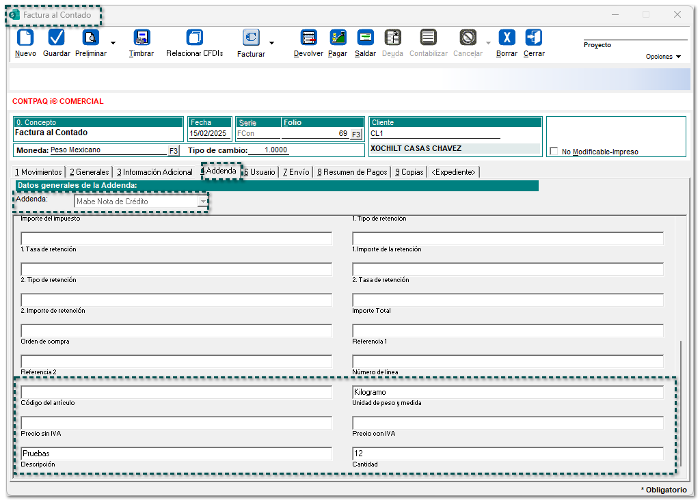Click the Nuevo document icon

(25, 38)
